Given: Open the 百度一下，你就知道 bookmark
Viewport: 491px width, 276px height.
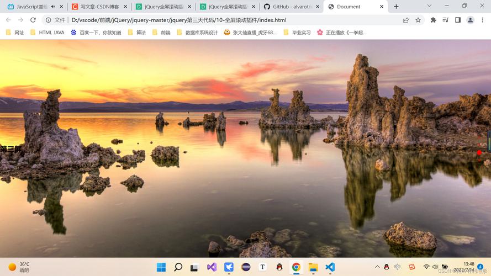Looking at the screenshot, I should pos(96,33).
